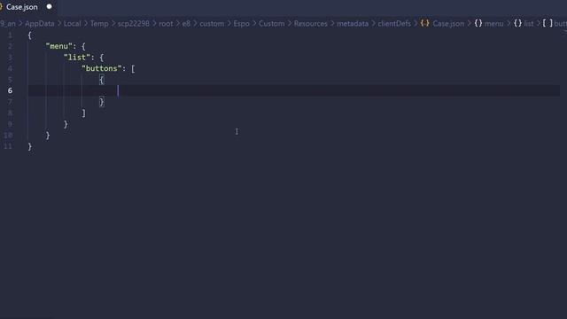Click the opening square bracket on line 4
567x319 pixels.
133,69
